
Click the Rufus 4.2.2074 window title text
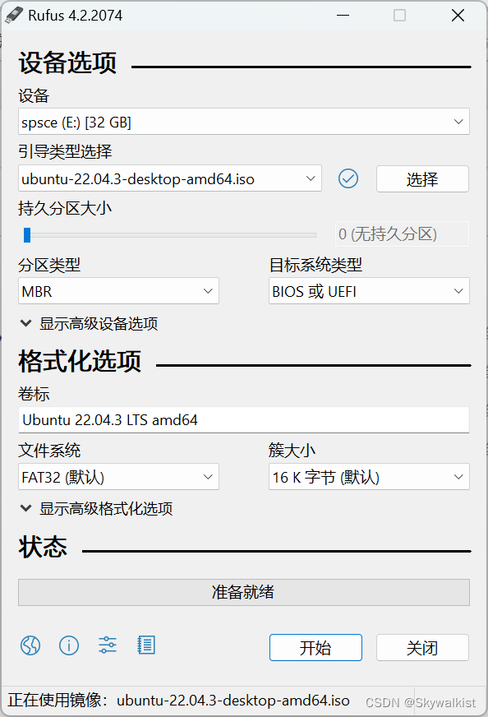[76, 16]
